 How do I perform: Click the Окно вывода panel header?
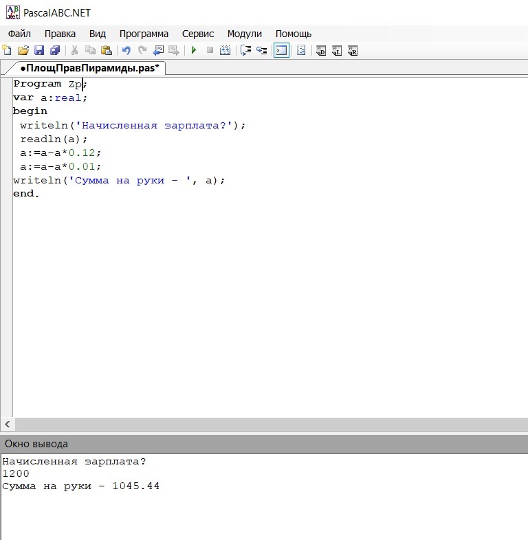pos(36,444)
